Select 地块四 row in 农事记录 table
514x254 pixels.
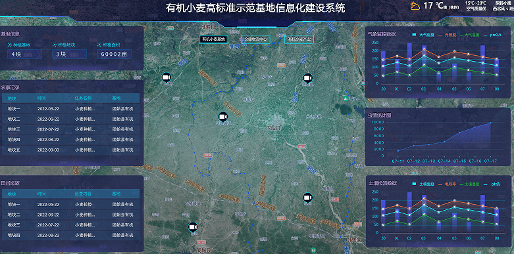coord(71,140)
